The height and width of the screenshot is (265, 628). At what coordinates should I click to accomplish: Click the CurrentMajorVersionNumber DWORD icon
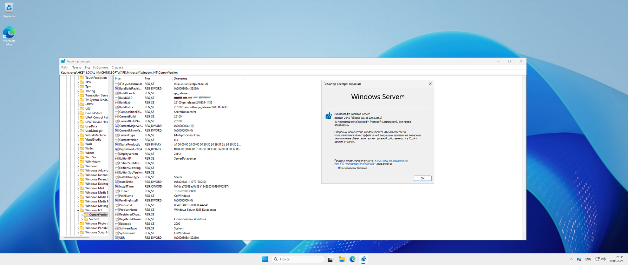pos(117,126)
